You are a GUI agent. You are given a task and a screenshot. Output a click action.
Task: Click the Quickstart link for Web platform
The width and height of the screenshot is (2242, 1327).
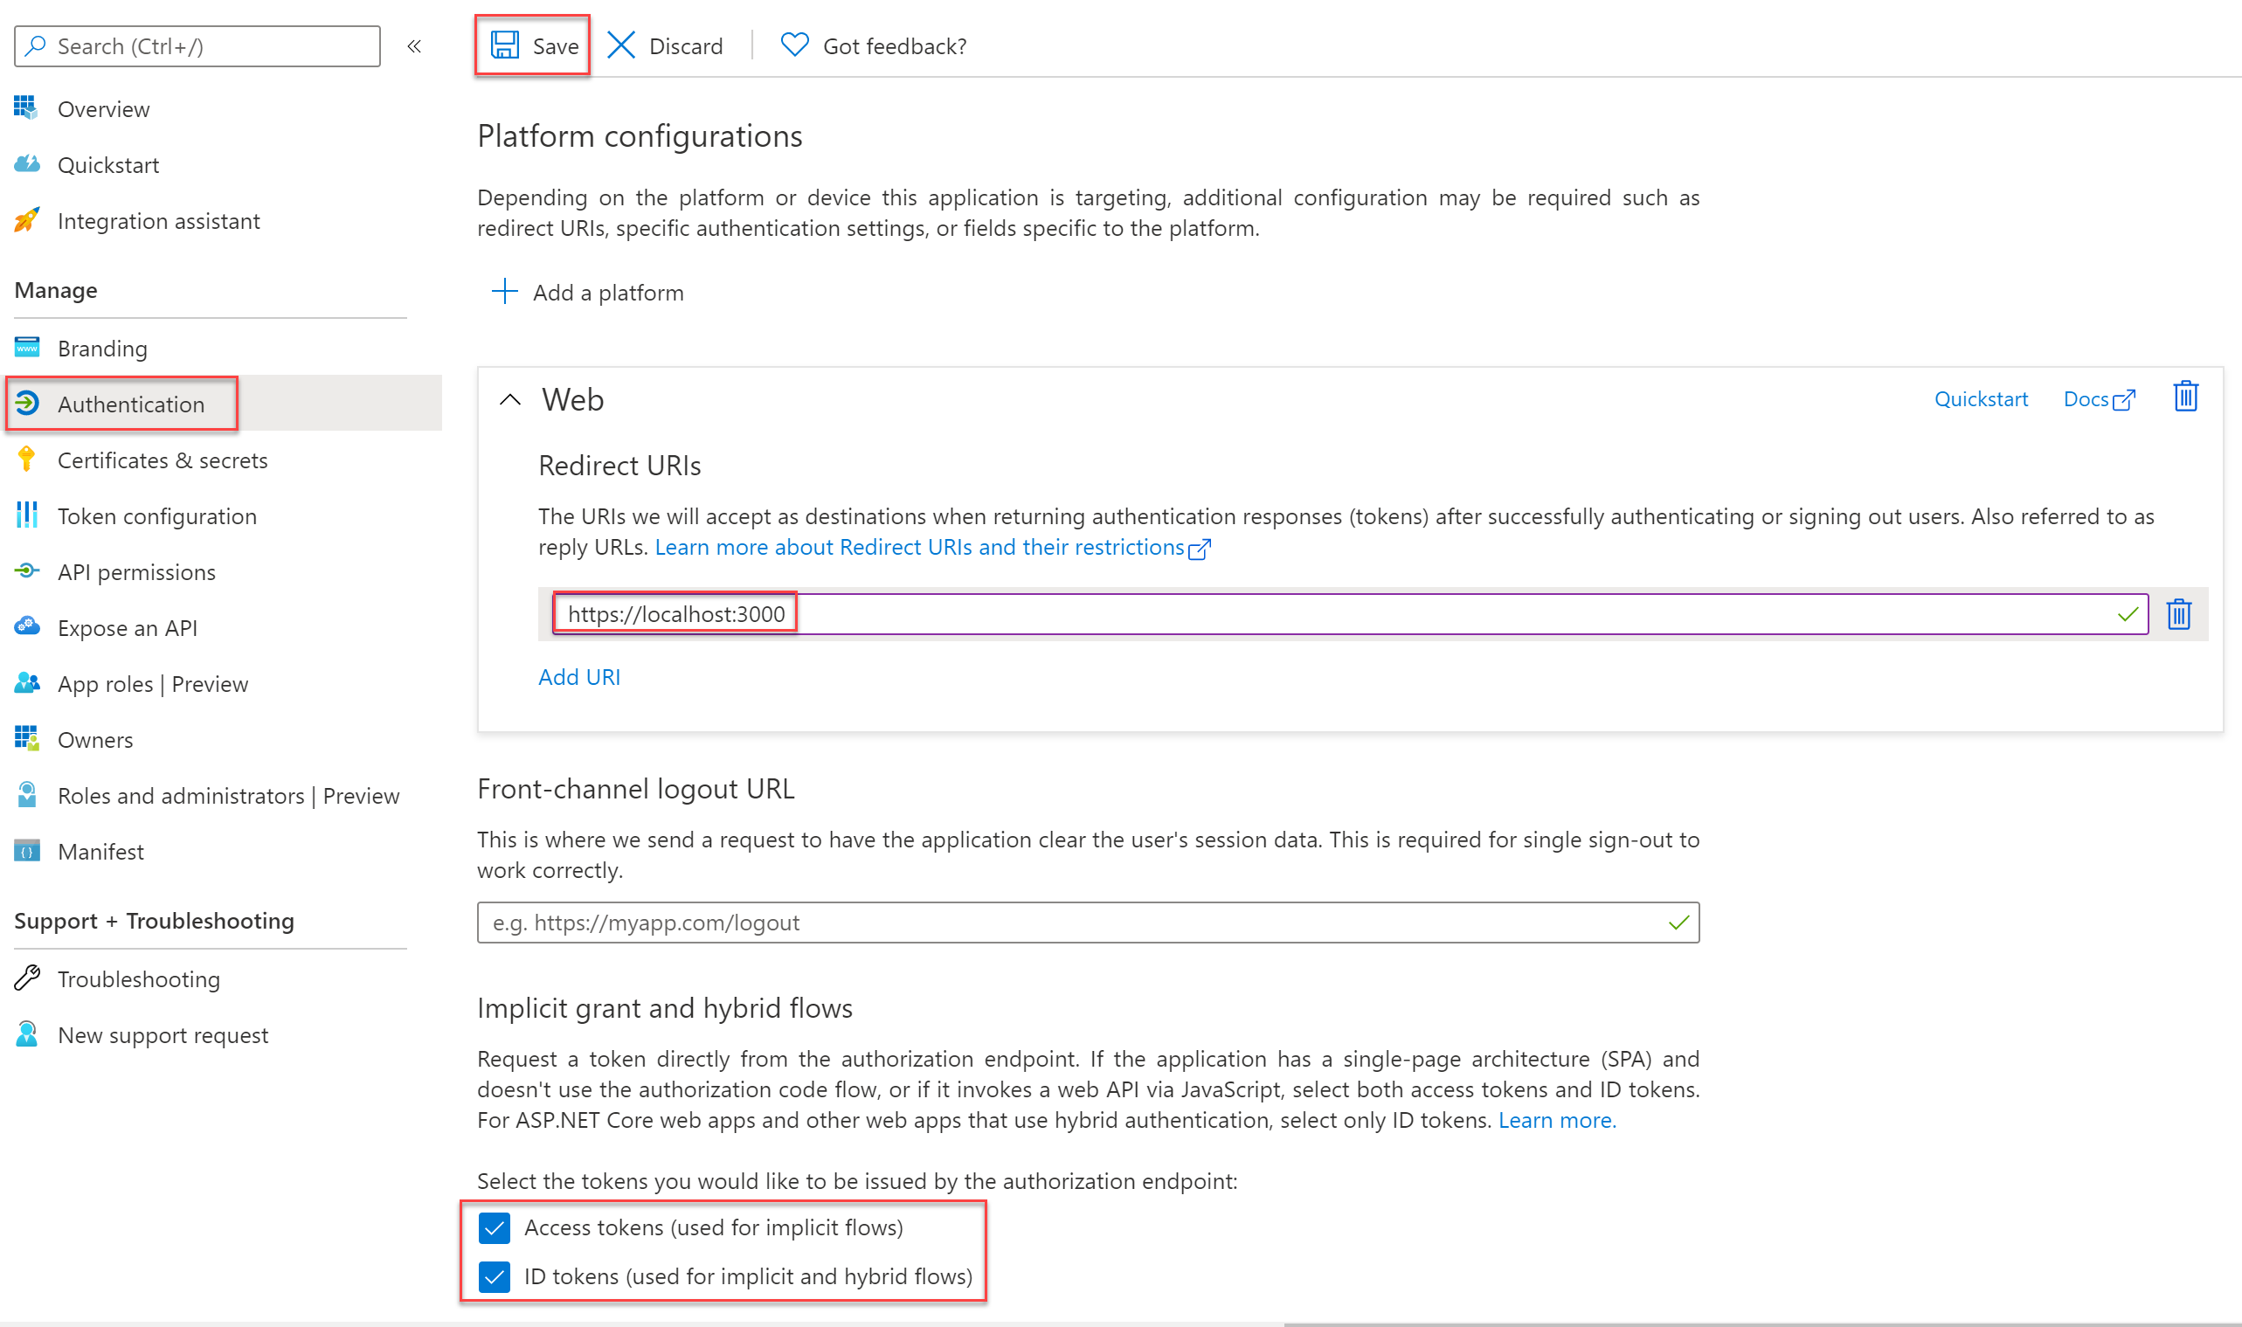click(x=1982, y=398)
